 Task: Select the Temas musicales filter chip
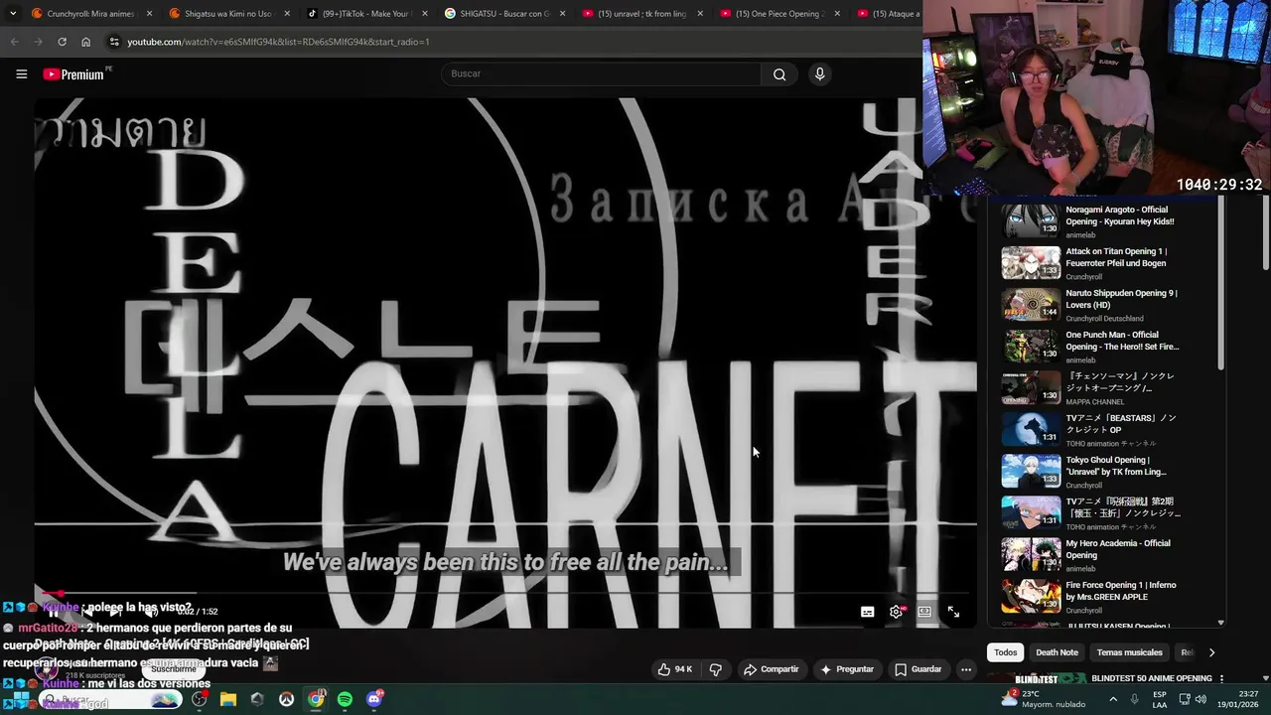(1129, 652)
